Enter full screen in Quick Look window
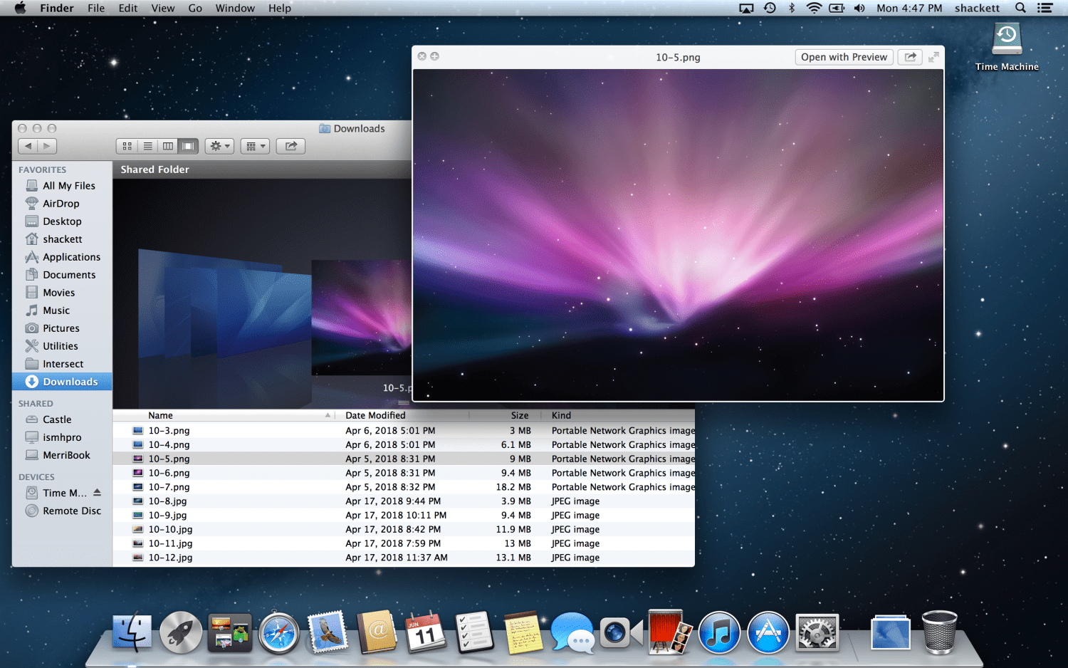 (933, 57)
